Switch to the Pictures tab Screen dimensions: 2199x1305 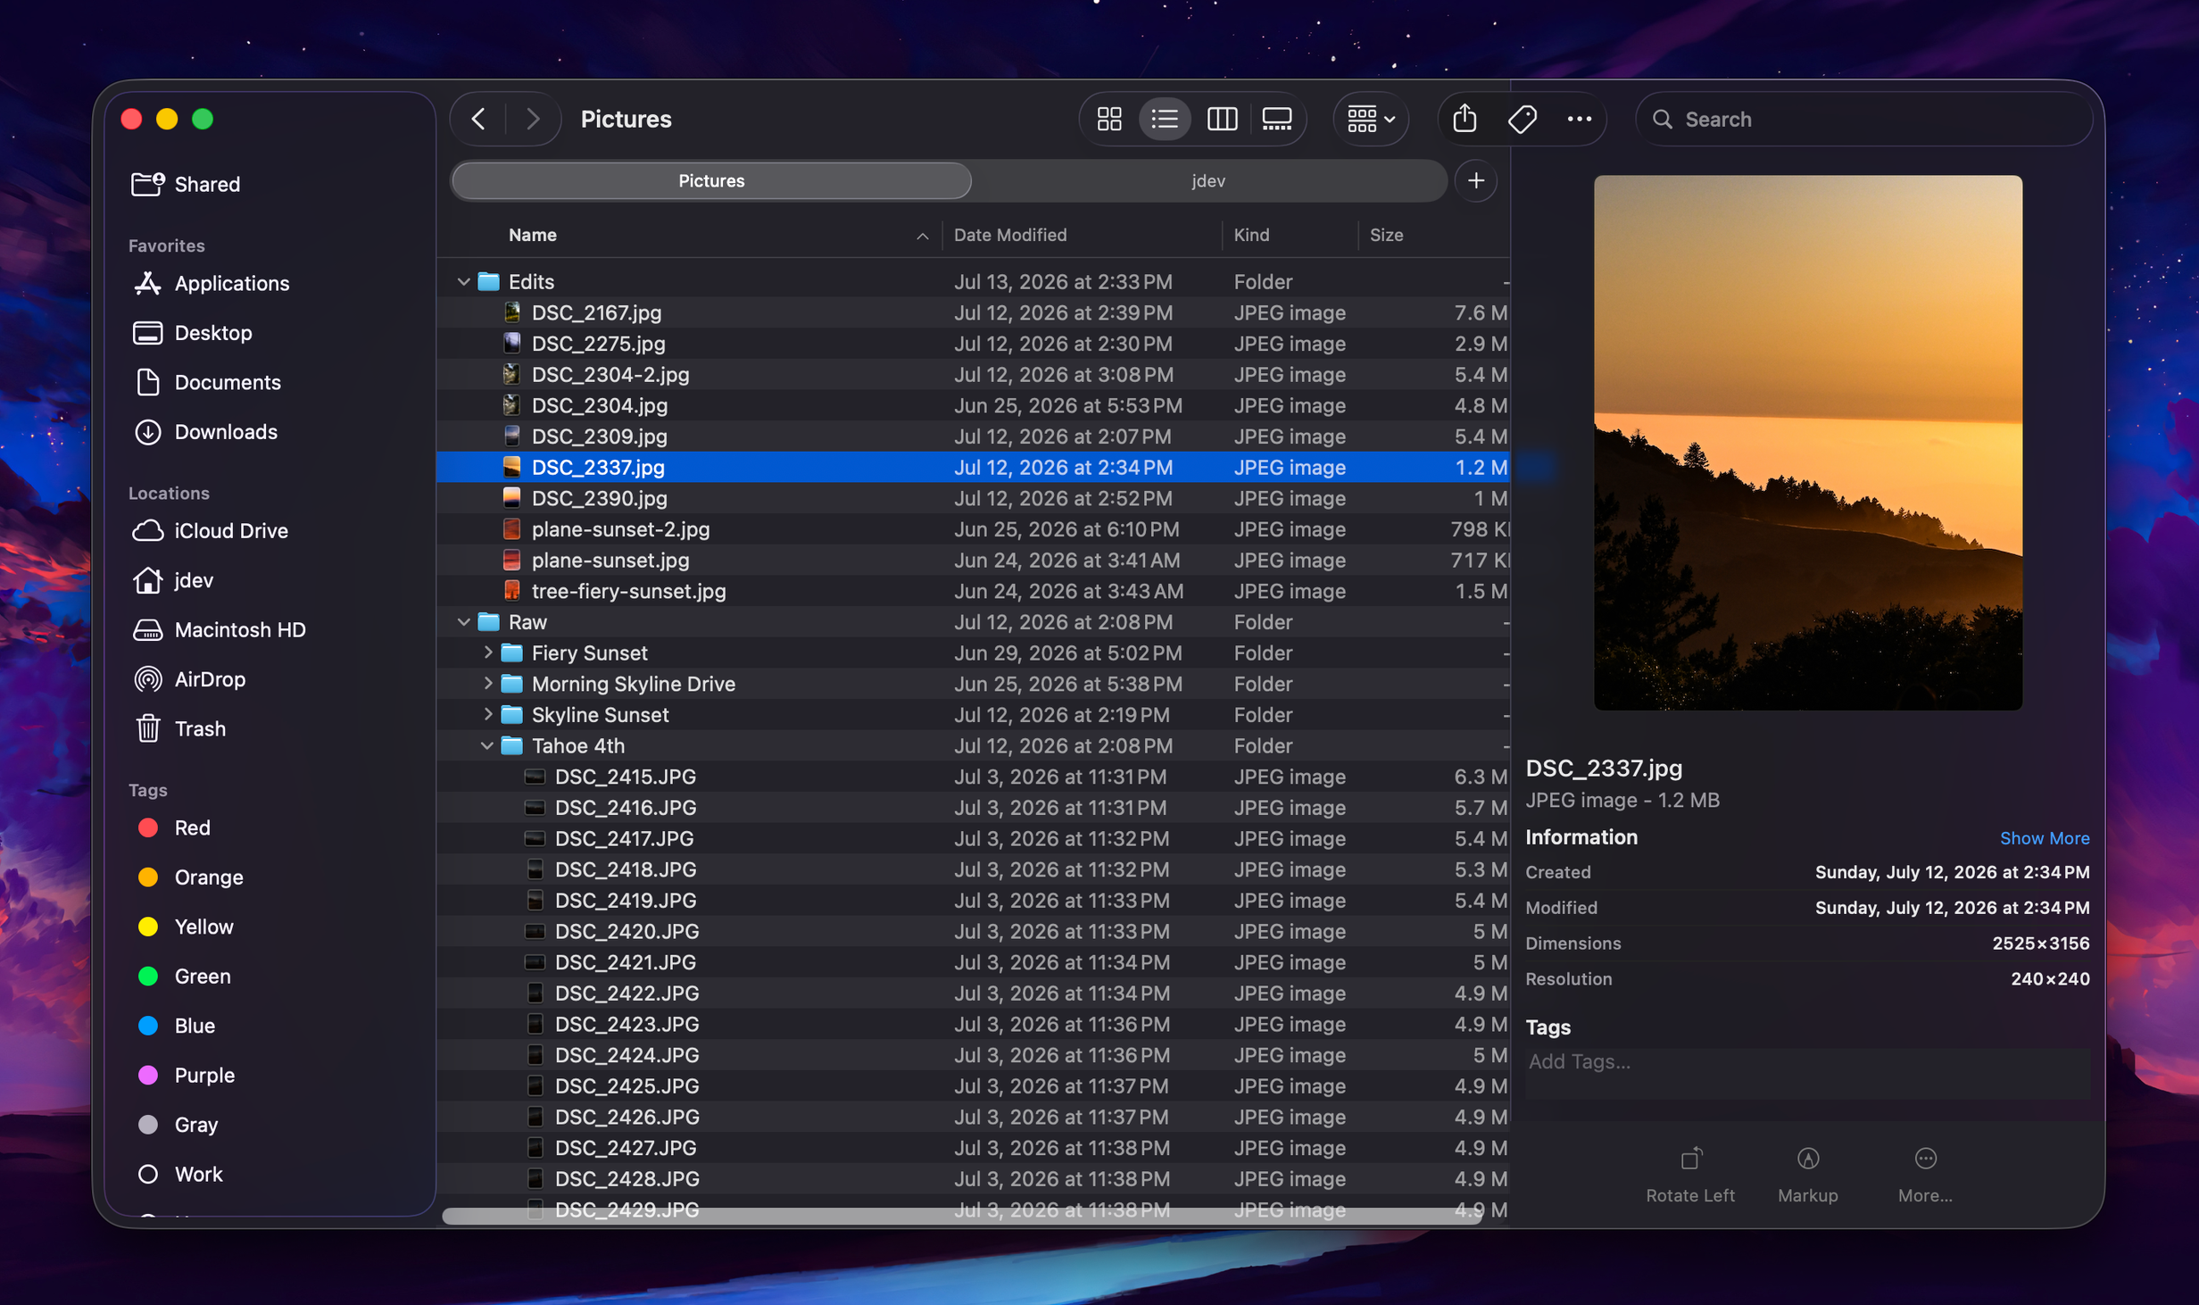point(711,180)
